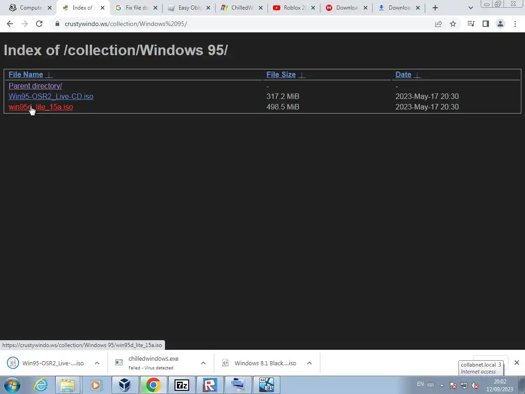Click the muted volume tray icon
Viewport: 525px width, 394px height.
point(474,385)
